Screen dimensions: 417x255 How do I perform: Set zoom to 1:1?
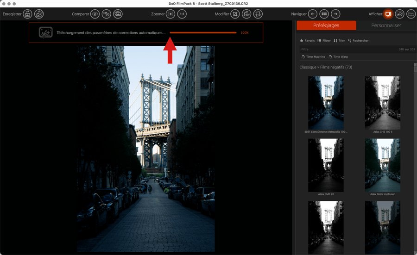(182, 14)
